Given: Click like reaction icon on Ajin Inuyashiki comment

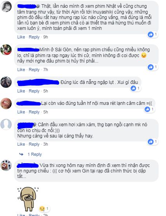Looking at the screenshot, I should click(150, 34).
